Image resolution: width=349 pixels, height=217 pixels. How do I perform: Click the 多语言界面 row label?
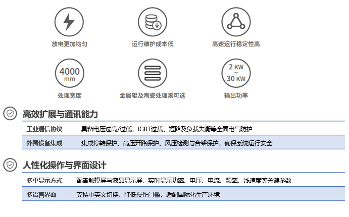[41, 194]
